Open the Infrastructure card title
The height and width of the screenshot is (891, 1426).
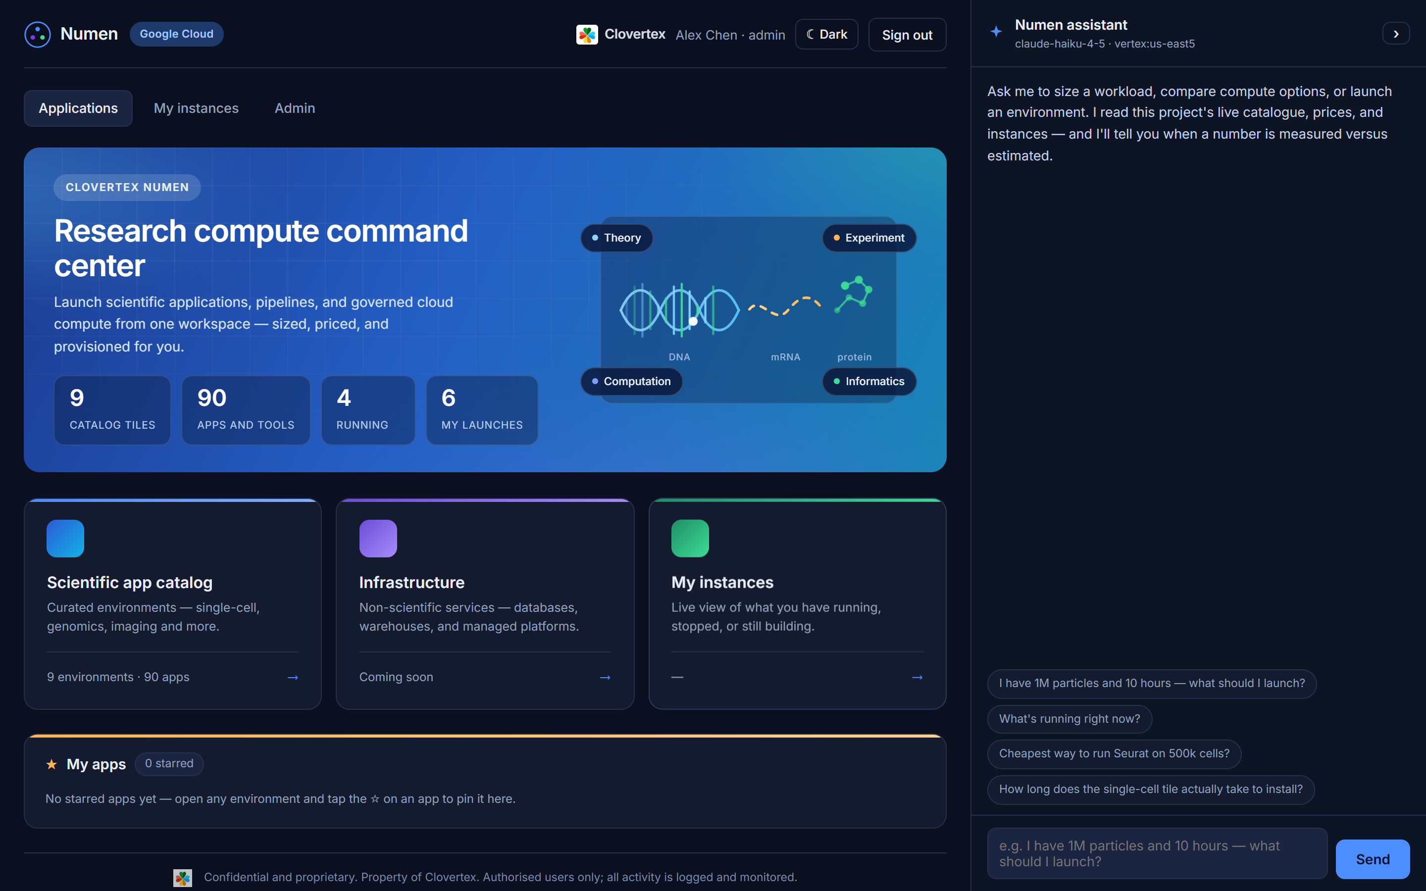click(x=412, y=582)
